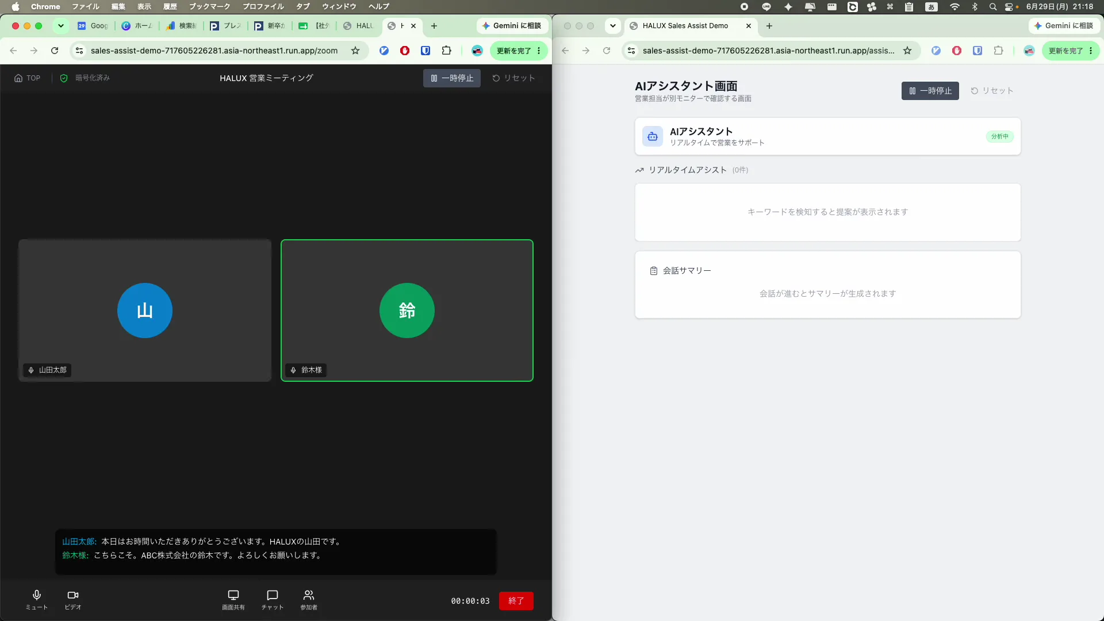The width and height of the screenshot is (1104, 621).
Task: Switch to the 新卒 tab
Action: [x=270, y=26]
